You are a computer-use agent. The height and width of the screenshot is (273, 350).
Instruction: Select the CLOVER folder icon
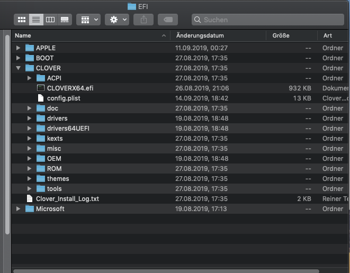point(30,68)
